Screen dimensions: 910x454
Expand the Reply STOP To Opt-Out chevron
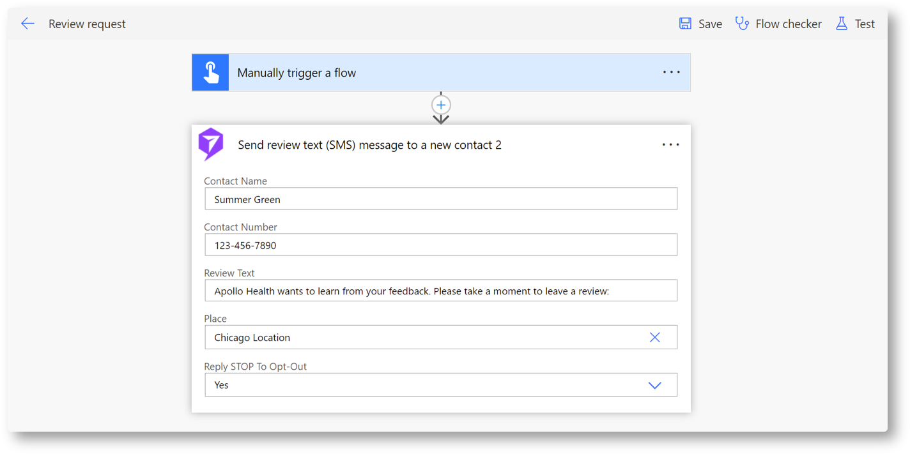click(654, 385)
